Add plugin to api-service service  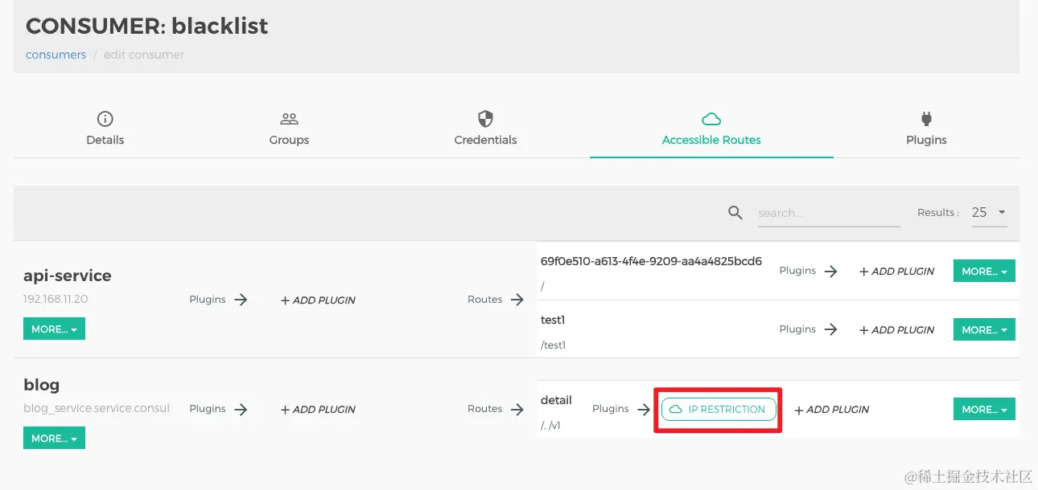click(318, 300)
